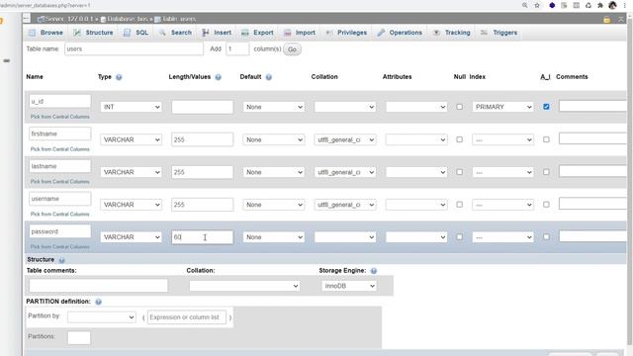Open the Storage Engine InnoDB dropdown

click(349, 286)
